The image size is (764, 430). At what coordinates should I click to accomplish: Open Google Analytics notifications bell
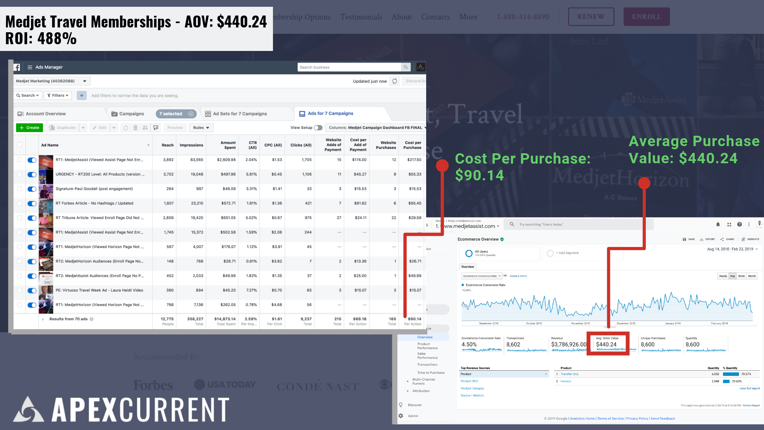718,225
